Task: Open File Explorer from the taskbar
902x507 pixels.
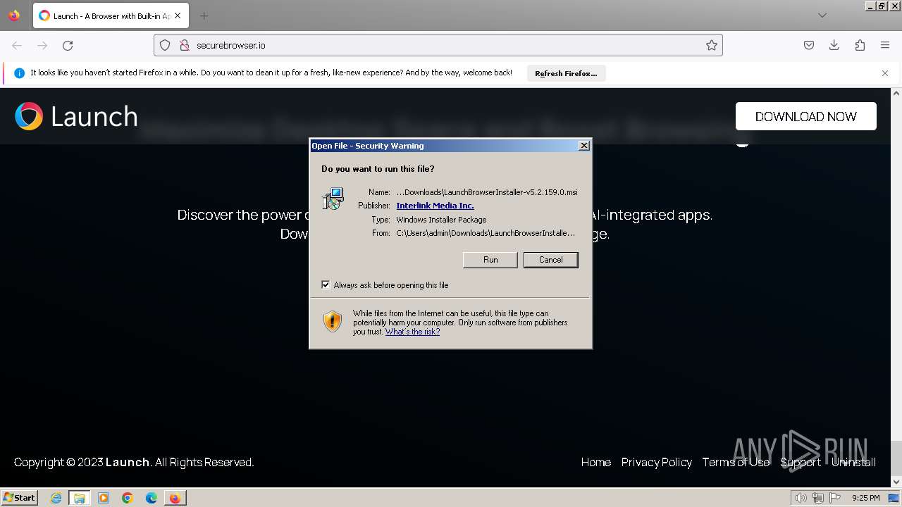Action: click(x=80, y=498)
